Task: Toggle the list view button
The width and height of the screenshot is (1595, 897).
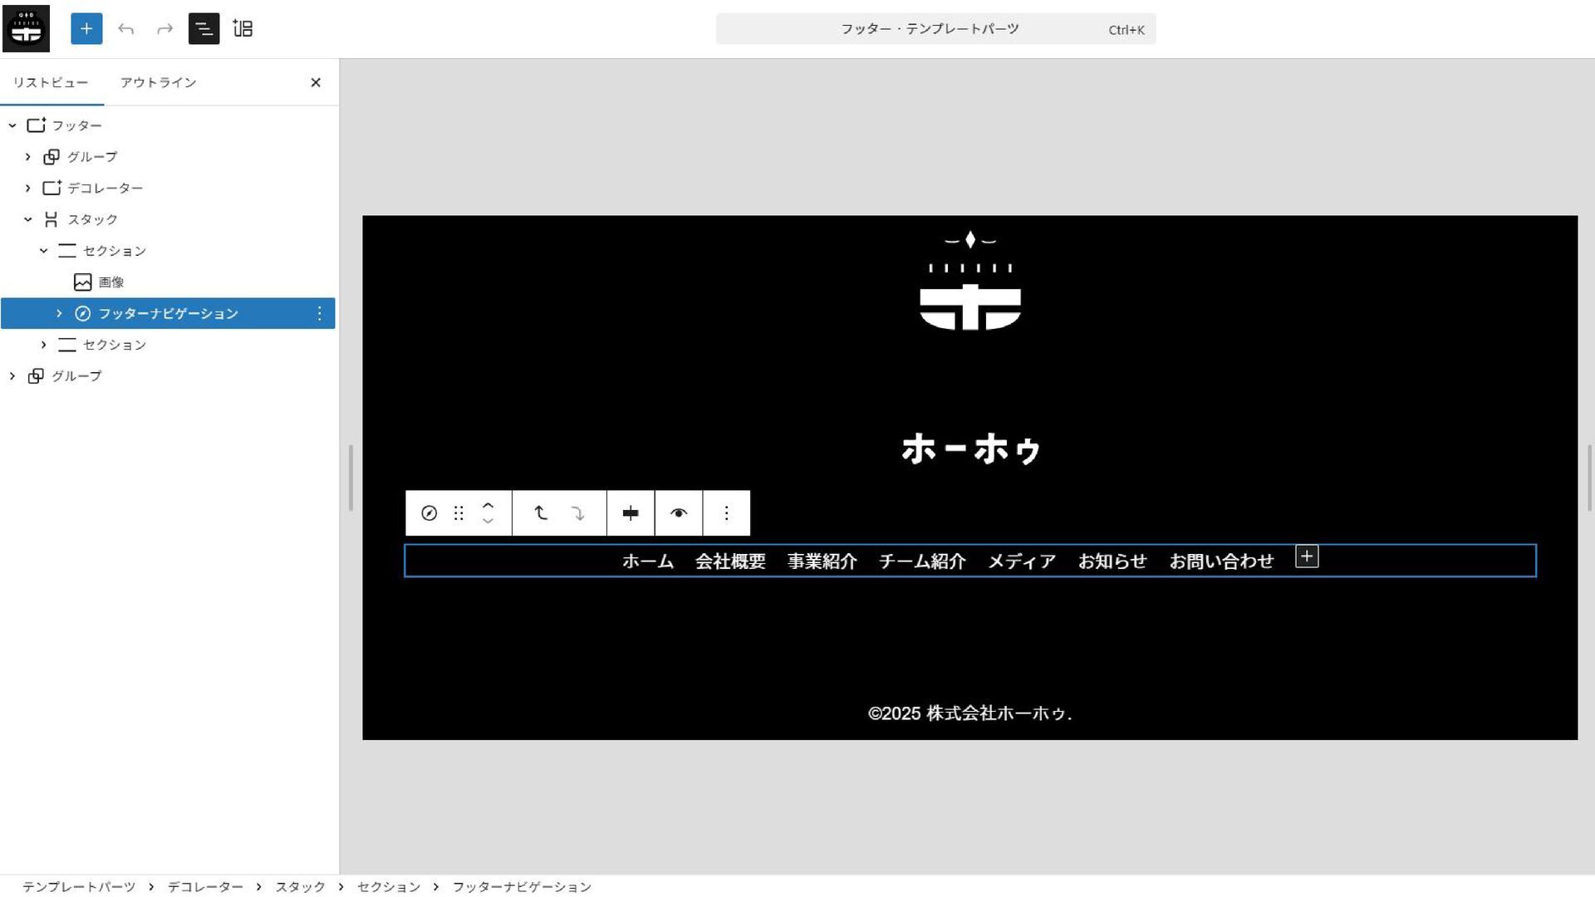Action: click(204, 29)
